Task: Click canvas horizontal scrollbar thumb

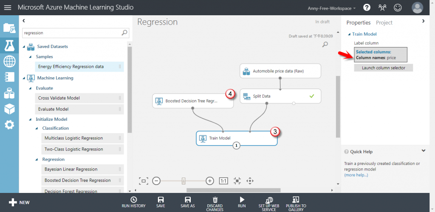Action: pos(233,190)
